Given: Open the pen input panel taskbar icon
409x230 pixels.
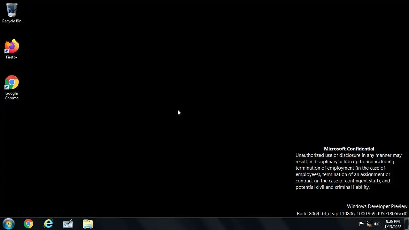Looking at the screenshot, I should pos(68,224).
